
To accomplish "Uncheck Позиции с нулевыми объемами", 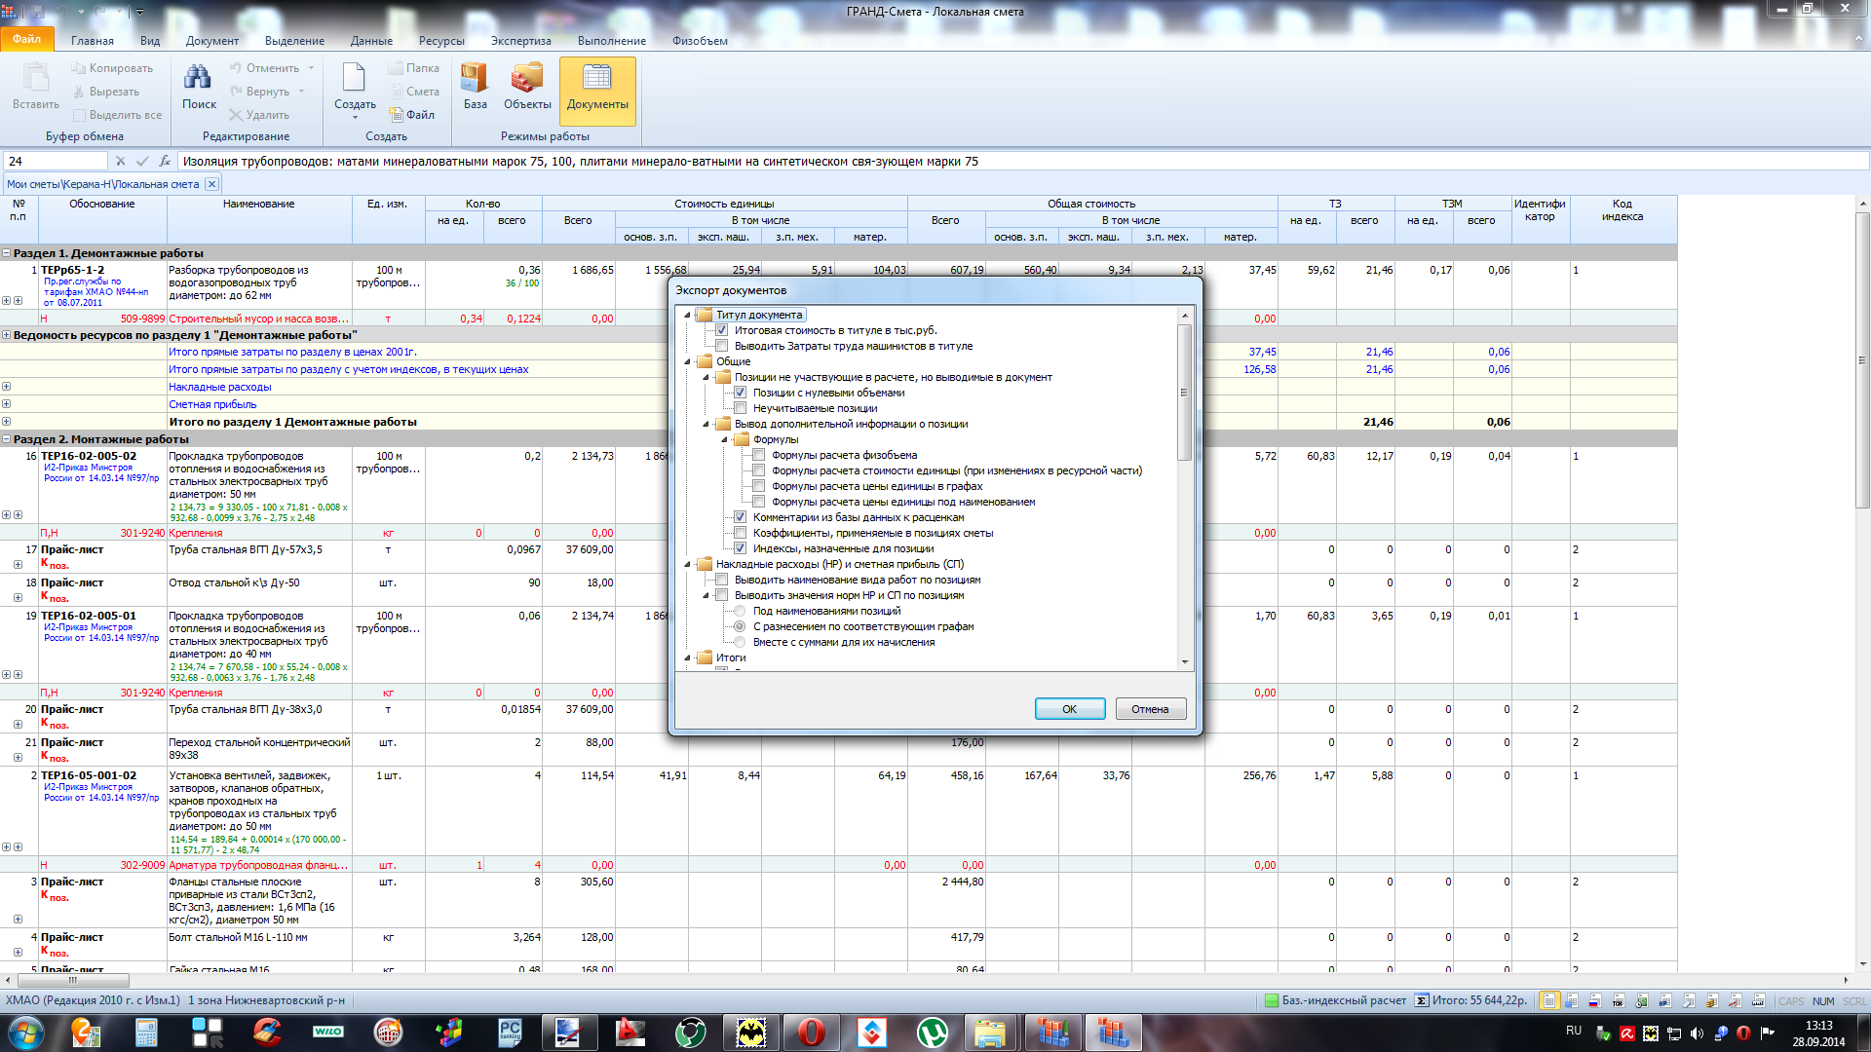I will 741,393.
